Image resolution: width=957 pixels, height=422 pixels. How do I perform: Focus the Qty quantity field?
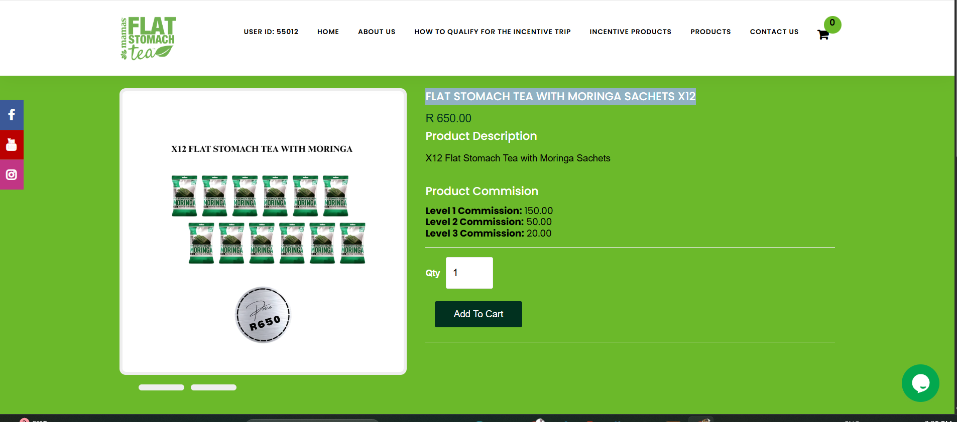tap(469, 273)
